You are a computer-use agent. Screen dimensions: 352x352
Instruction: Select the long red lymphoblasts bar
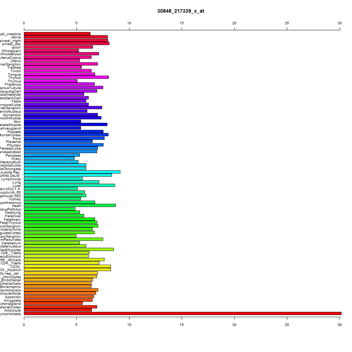[x=182, y=313]
